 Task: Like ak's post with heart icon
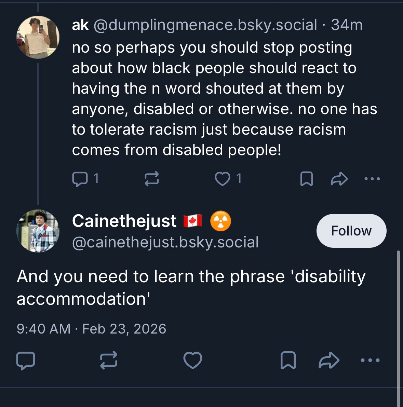pos(223,179)
